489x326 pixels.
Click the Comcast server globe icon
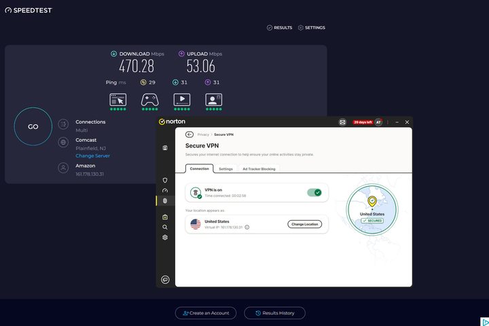click(x=63, y=142)
